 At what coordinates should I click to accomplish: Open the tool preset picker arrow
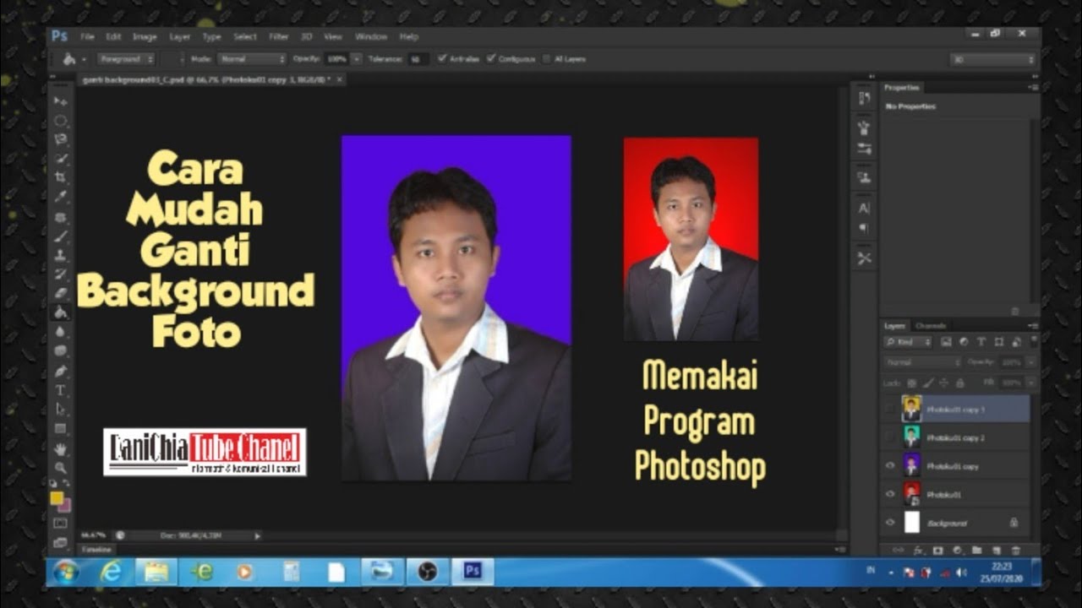point(84,59)
